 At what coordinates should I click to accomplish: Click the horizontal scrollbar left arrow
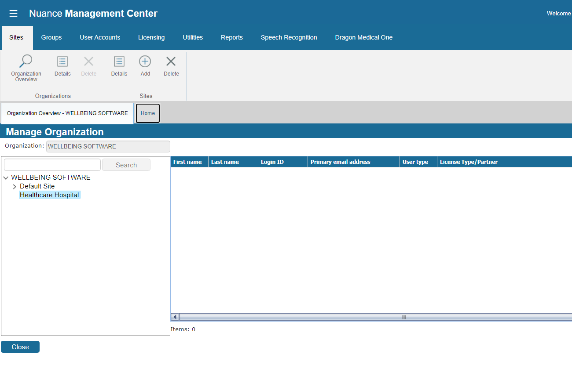pyautogui.click(x=175, y=317)
